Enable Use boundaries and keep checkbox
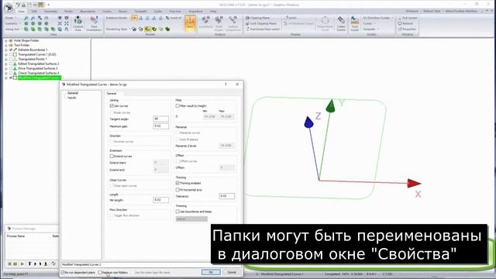 click(177, 212)
